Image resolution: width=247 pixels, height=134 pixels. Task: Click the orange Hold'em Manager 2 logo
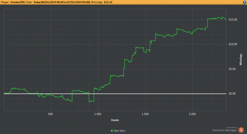tap(241, 130)
